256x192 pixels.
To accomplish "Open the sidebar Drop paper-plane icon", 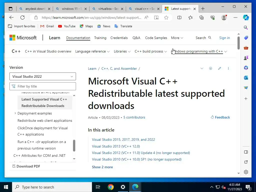I will (246, 88).
